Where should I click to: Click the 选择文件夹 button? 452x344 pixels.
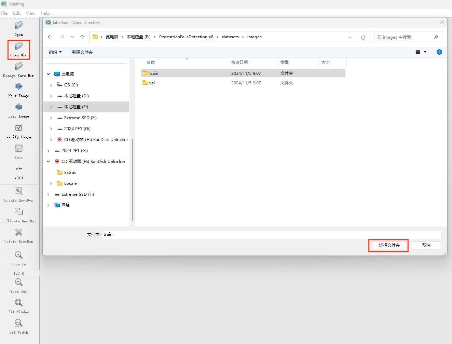(389, 245)
